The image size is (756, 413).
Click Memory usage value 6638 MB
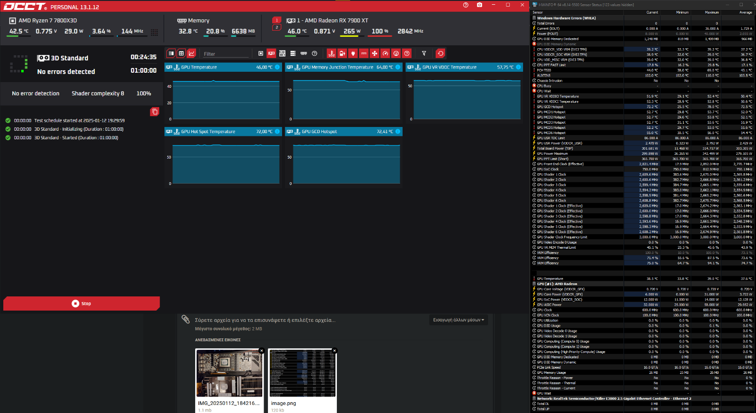(x=243, y=31)
